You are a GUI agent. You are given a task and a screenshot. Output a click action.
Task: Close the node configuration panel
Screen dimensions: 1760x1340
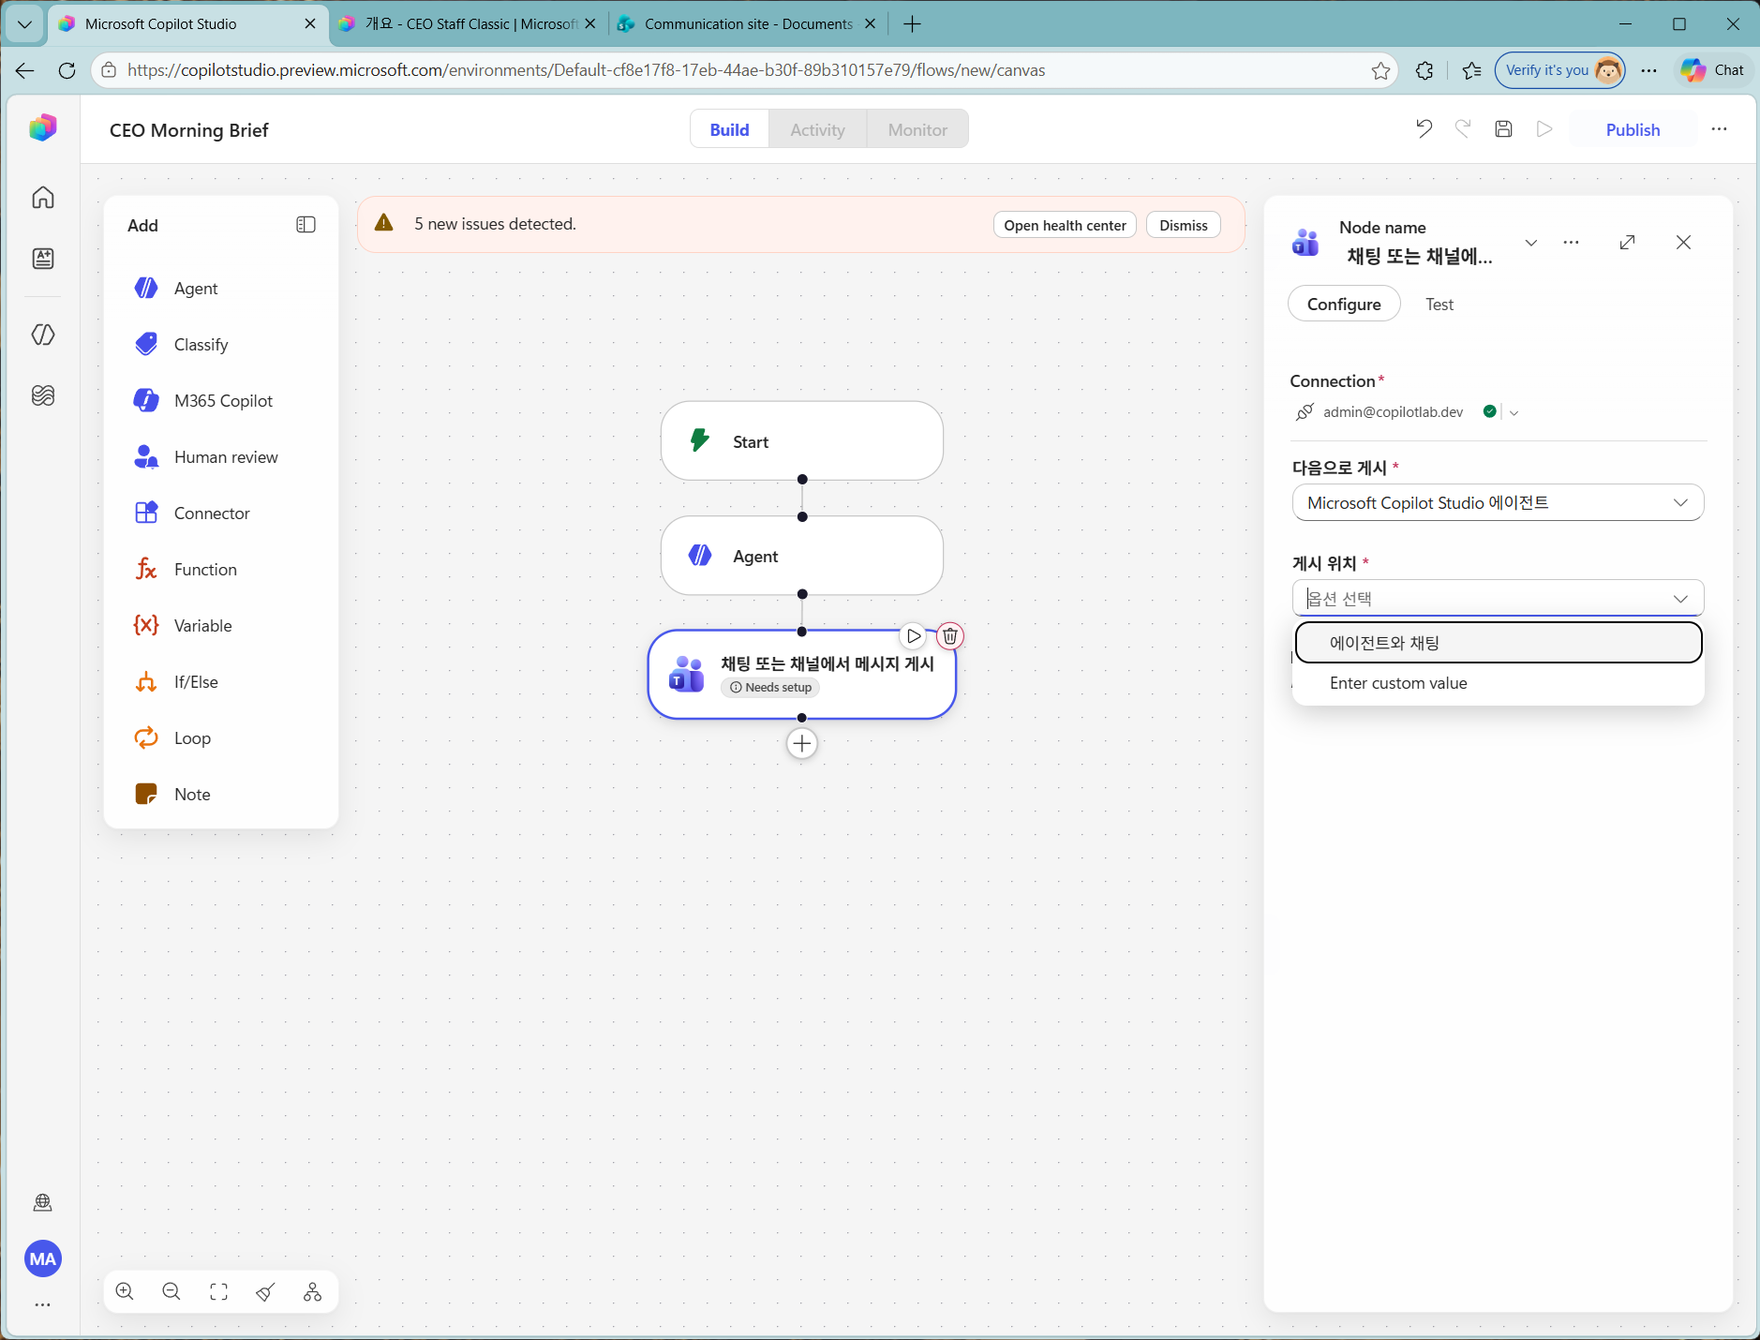(1684, 243)
